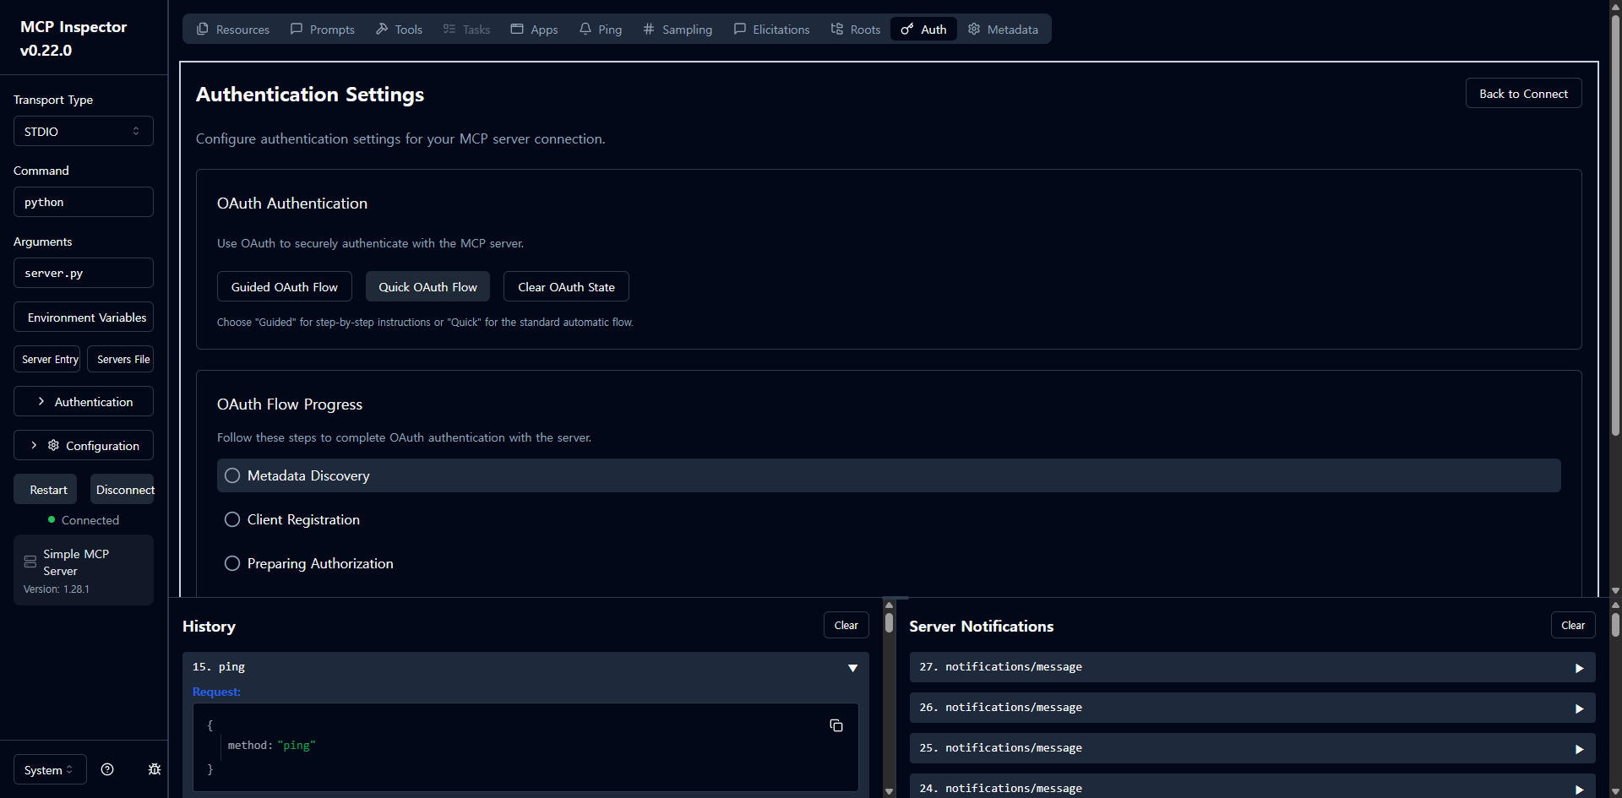Click the "MCP Inspector v0.22.0" title
The height and width of the screenshot is (798, 1622).
pos(73,38)
